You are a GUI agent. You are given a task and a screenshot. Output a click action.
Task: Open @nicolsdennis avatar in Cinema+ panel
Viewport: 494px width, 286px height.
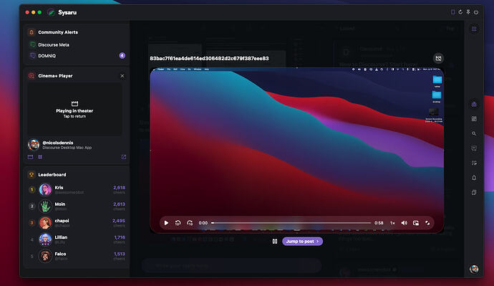point(34,145)
